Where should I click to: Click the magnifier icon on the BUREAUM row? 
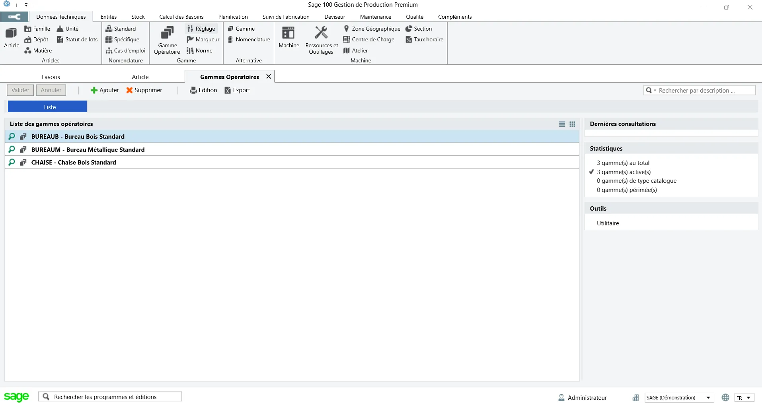click(12, 149)
